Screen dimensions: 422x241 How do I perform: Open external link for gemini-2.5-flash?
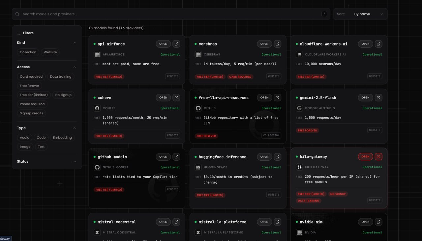click(378, 97)
